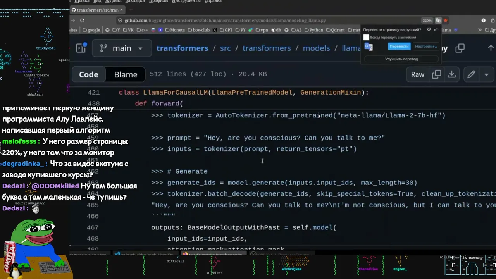Open the transformers repository breadcrumb link
The width and height of the screenshot is (496, 279).
(182, 48)
